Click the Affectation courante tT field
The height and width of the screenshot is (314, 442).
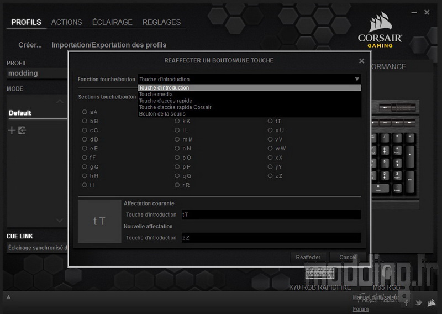(x=271, y=214)
